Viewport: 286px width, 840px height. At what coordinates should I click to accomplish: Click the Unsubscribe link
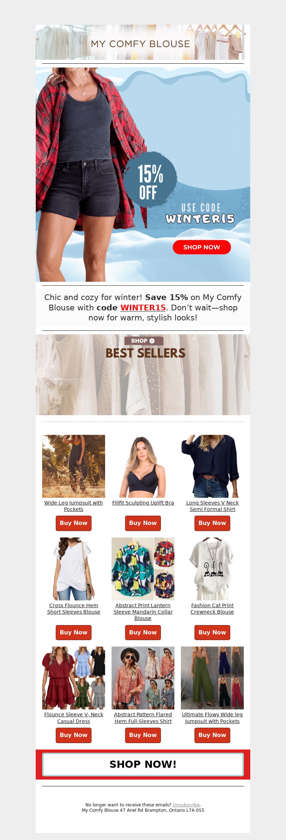click(186, 805)
